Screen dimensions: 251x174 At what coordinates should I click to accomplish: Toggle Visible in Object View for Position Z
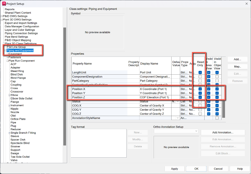point(217,97)
